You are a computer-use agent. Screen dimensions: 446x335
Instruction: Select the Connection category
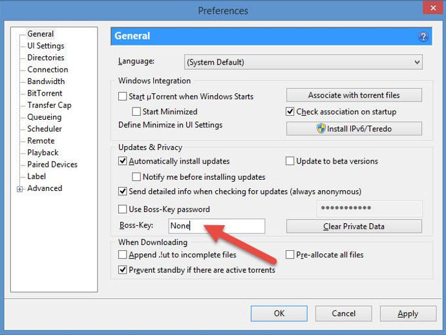(x=48, y=69)
